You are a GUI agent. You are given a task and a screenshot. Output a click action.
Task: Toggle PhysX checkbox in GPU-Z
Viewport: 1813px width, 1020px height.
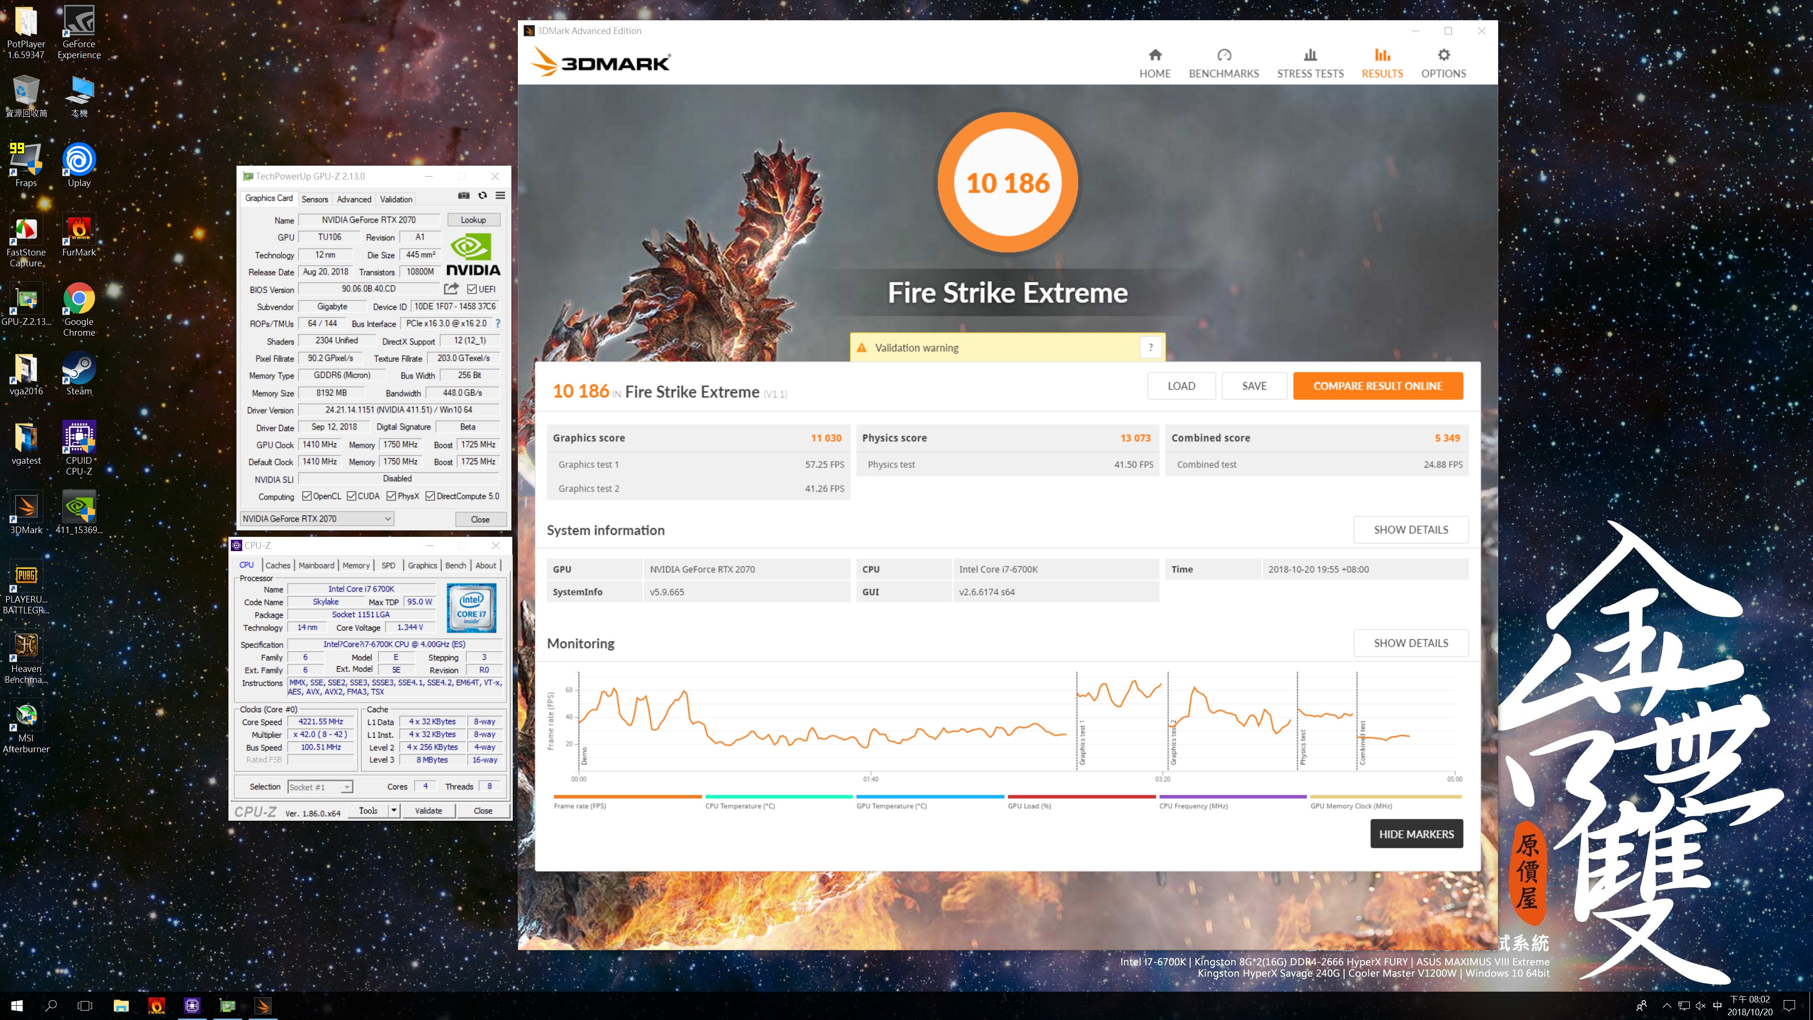pos(391,496)
